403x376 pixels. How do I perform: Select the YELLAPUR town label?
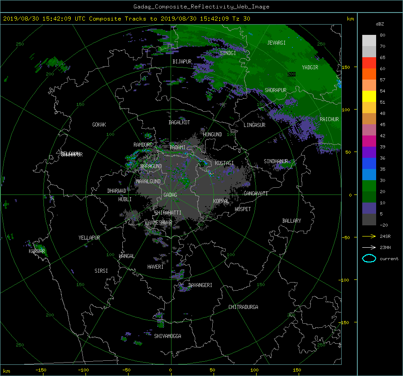[x=89, y=238]
